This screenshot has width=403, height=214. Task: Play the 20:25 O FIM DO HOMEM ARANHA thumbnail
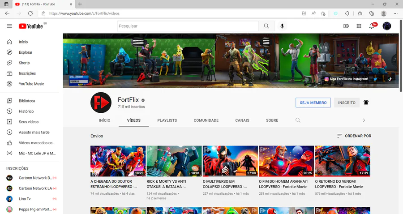[286, 161]
